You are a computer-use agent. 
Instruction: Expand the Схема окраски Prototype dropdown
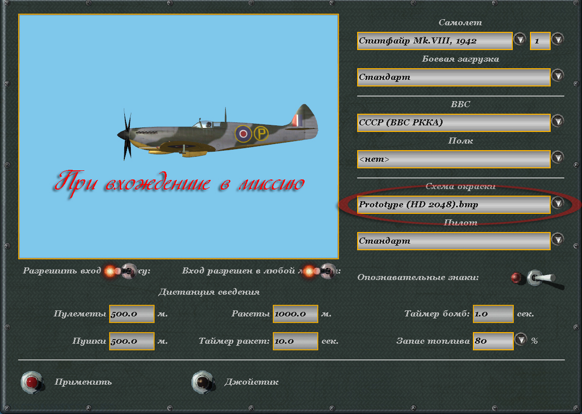(x=453, y=205)
